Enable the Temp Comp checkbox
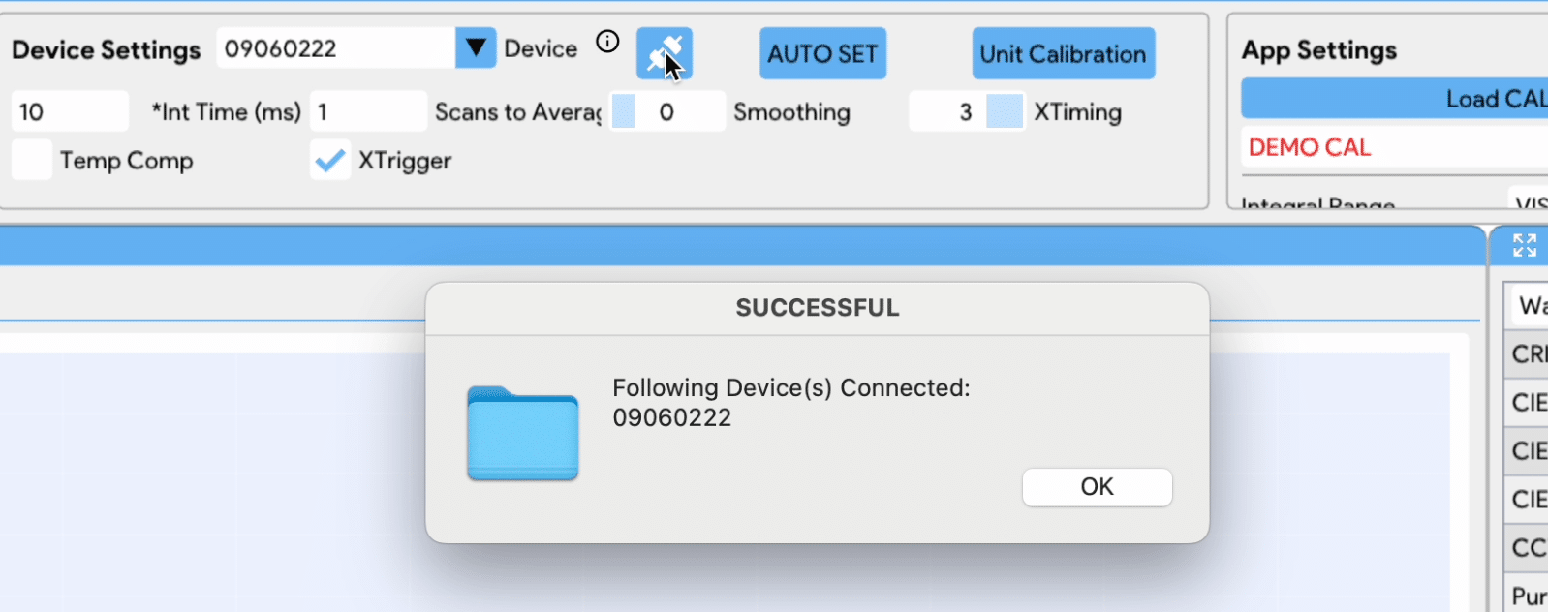 click(x=32, y=160)
